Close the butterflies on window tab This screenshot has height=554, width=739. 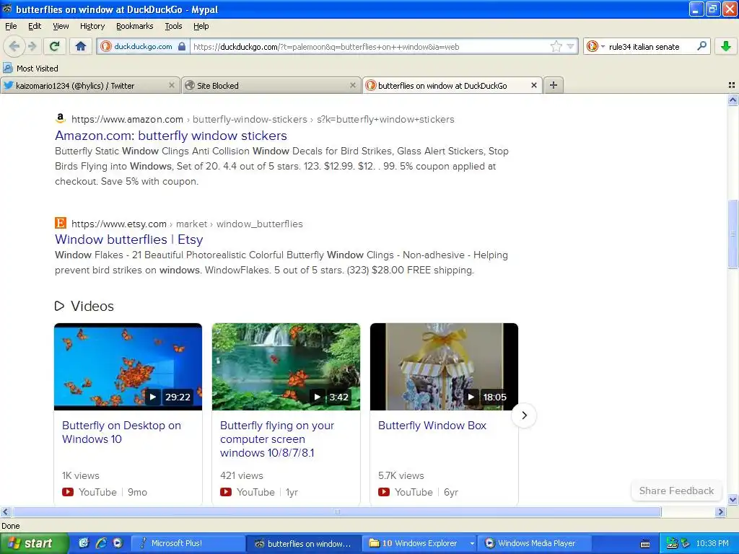(534, 85)
